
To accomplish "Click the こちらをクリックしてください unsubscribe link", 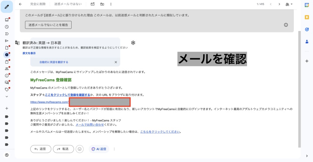I will point(160,132).
